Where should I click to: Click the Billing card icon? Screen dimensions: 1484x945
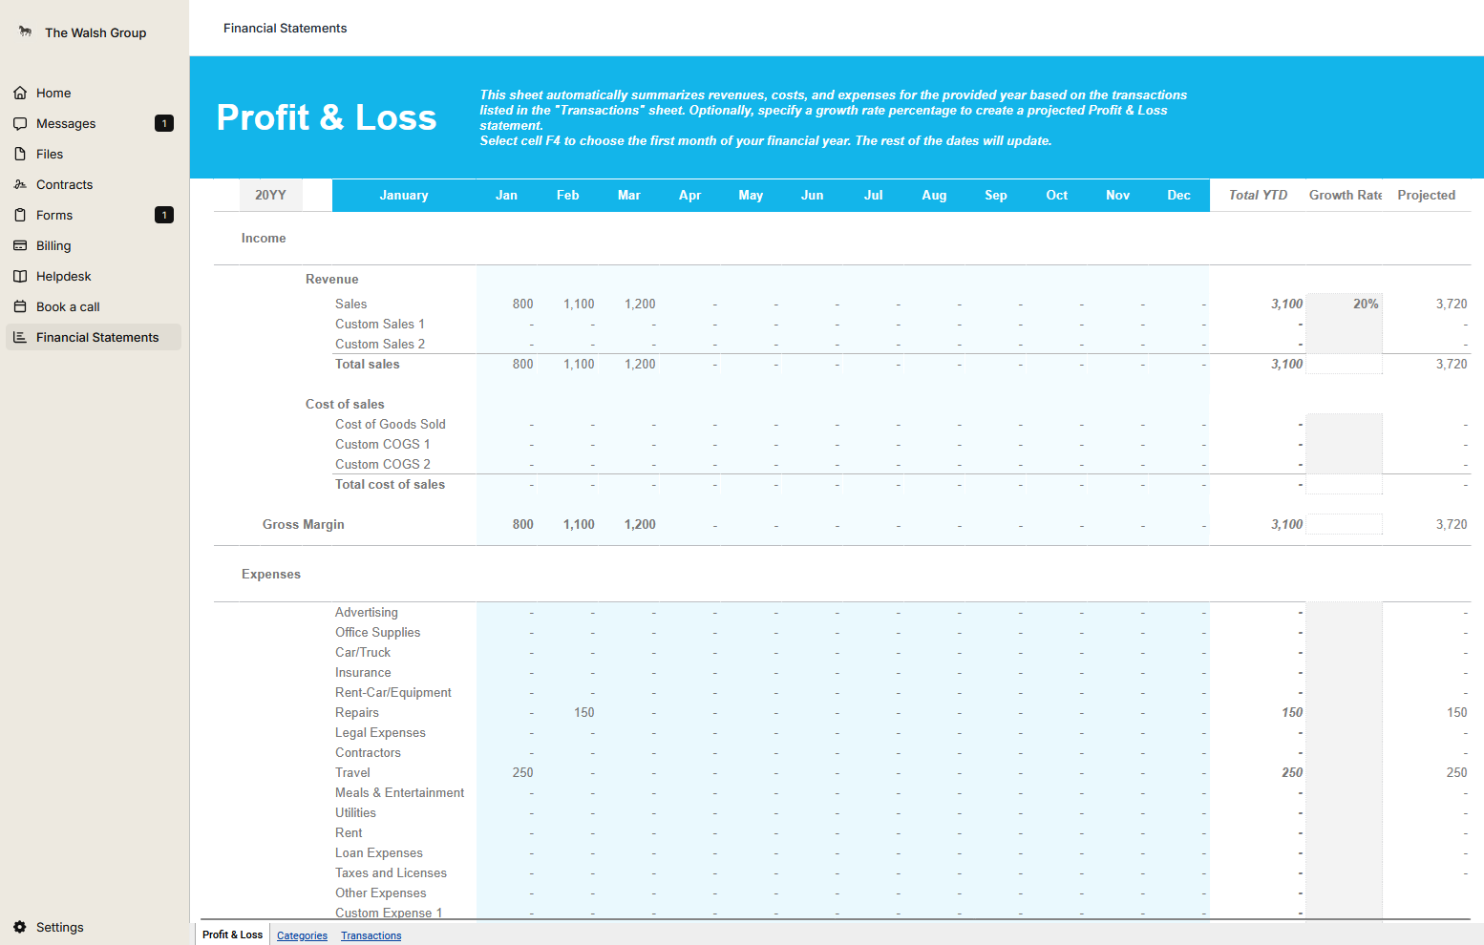(x=20, y=245)
